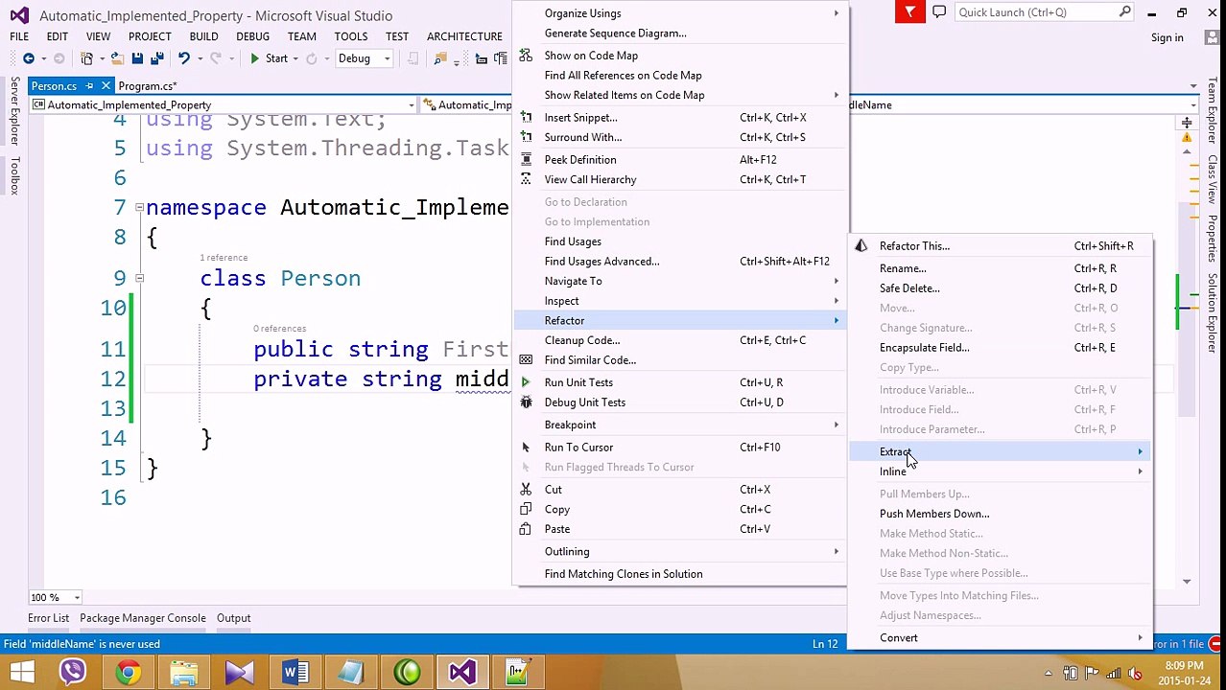Open Microsoft Word from the taskbar

(295, 672)
